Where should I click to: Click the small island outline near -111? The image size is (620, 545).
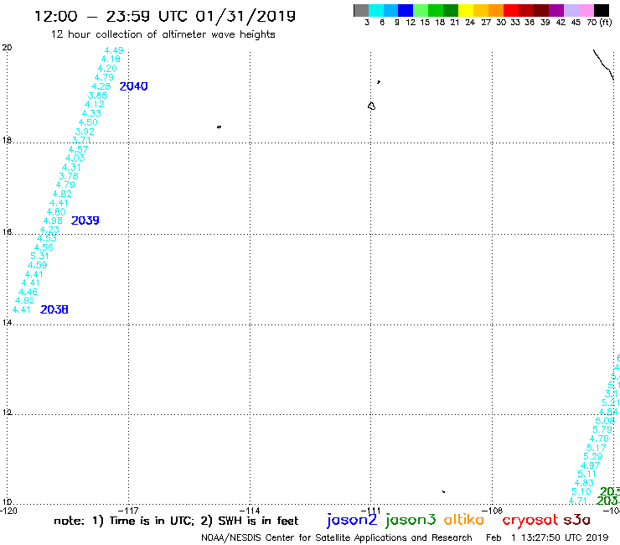371,106
